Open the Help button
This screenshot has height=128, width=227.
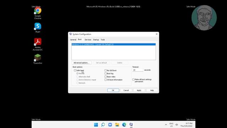click(152, 90)
